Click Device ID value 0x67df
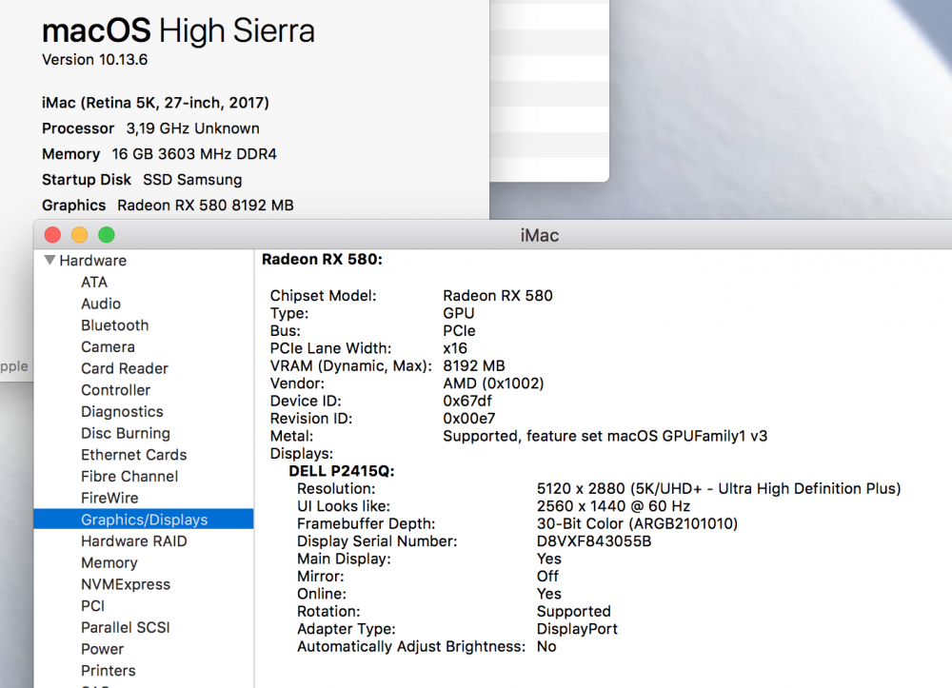Screen dimensions: 952x688 467,401
